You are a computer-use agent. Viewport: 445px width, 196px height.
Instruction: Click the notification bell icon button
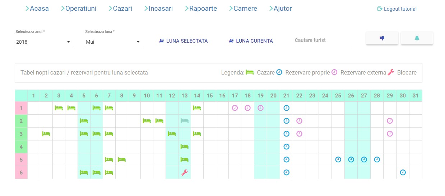[417, 38]
